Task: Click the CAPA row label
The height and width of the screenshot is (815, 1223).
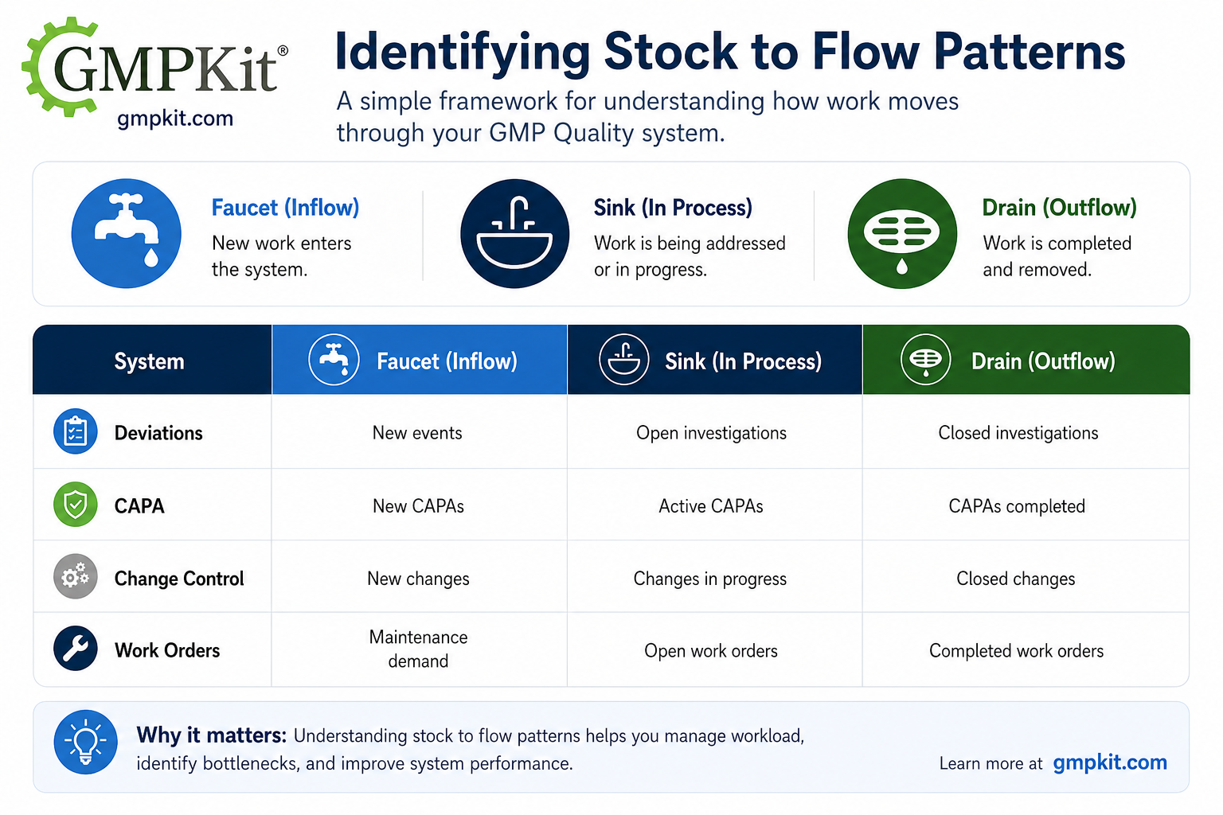Action: pyautogui.click(x=139, y=506)
